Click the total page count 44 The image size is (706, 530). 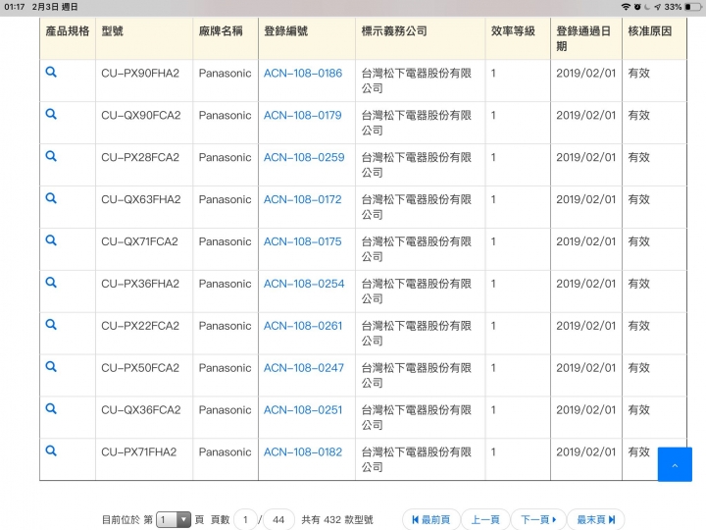(x=278, y=519)
